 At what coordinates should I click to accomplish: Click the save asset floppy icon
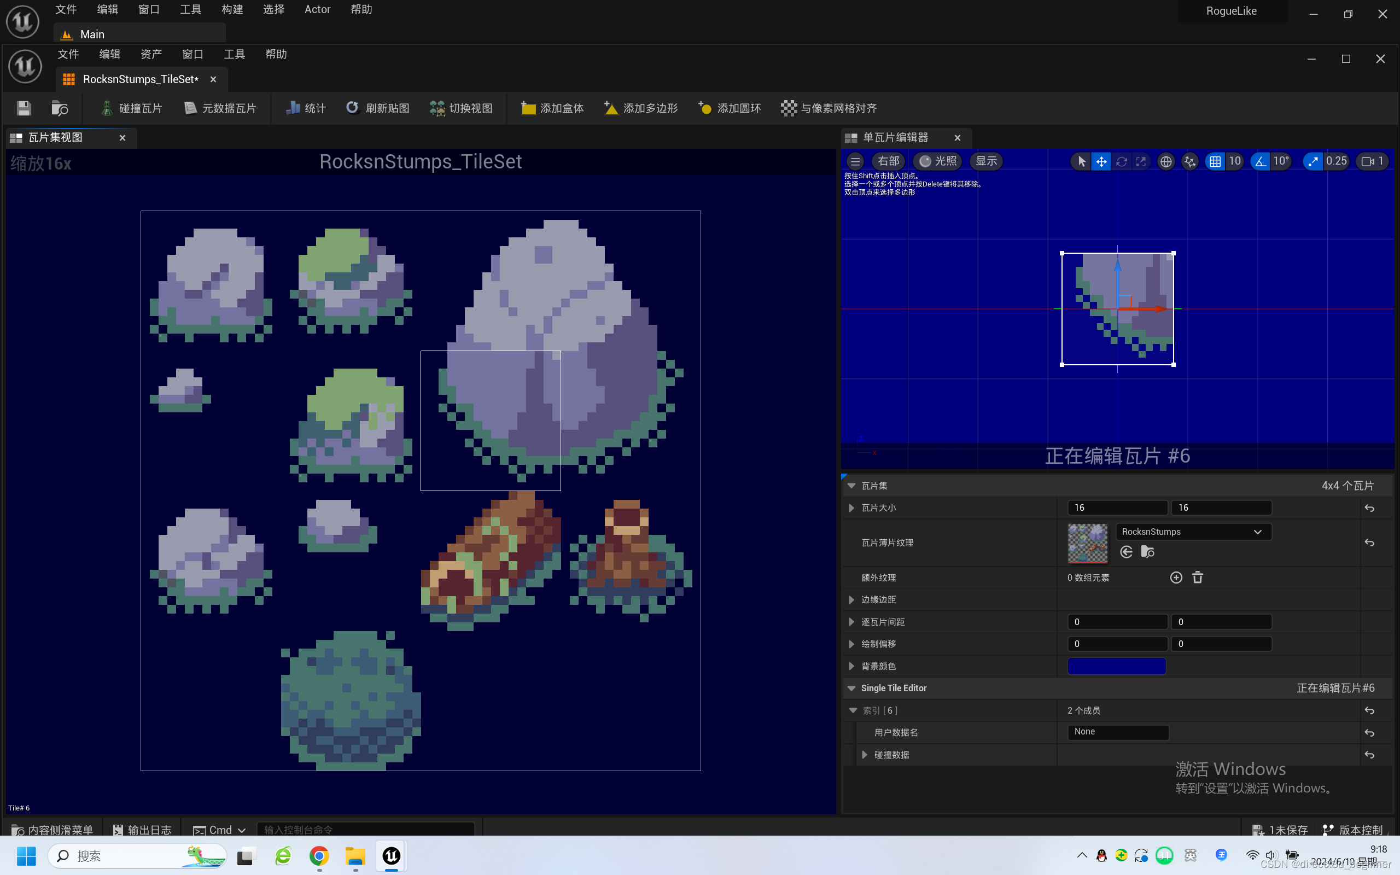(24, 108)
